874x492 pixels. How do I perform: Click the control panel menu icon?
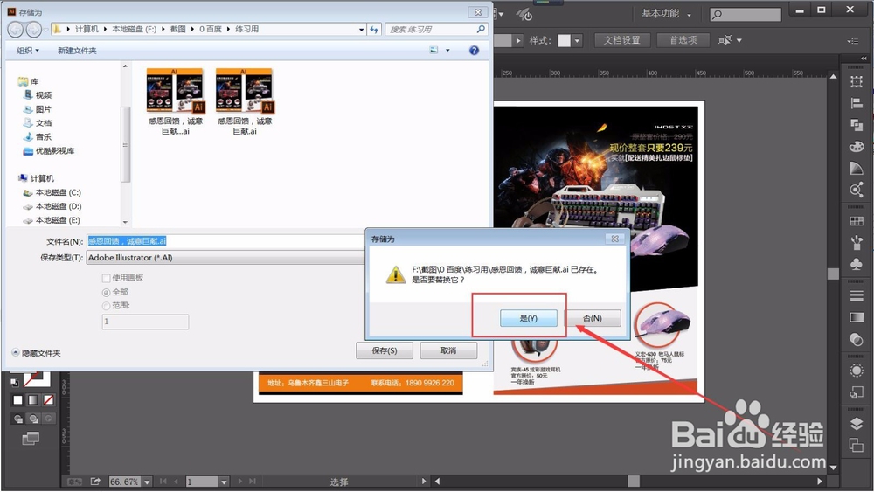[853, 41]
